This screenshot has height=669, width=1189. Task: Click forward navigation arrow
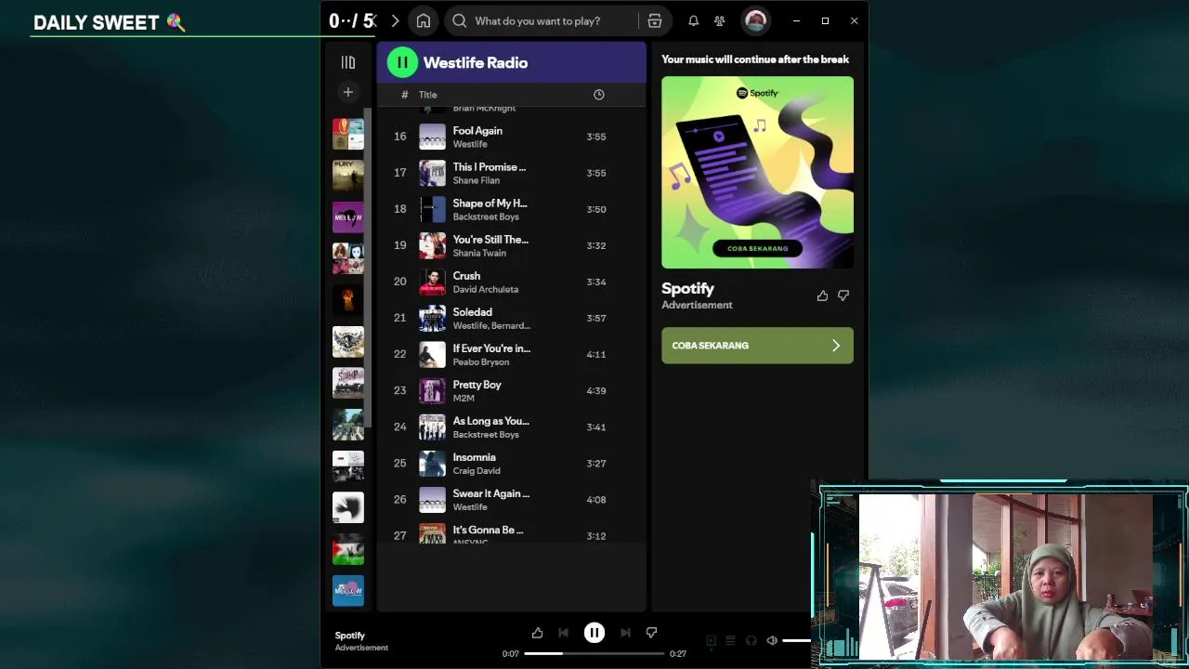coord(395,20)
